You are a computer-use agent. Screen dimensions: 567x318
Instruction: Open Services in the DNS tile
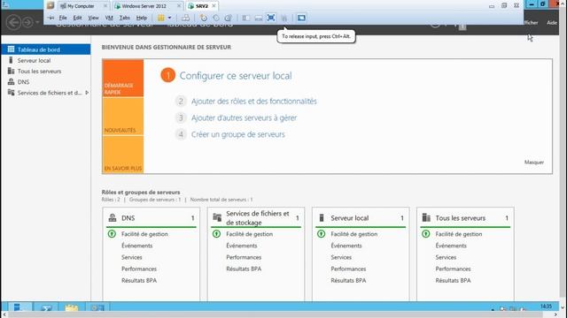coord(132,257)
